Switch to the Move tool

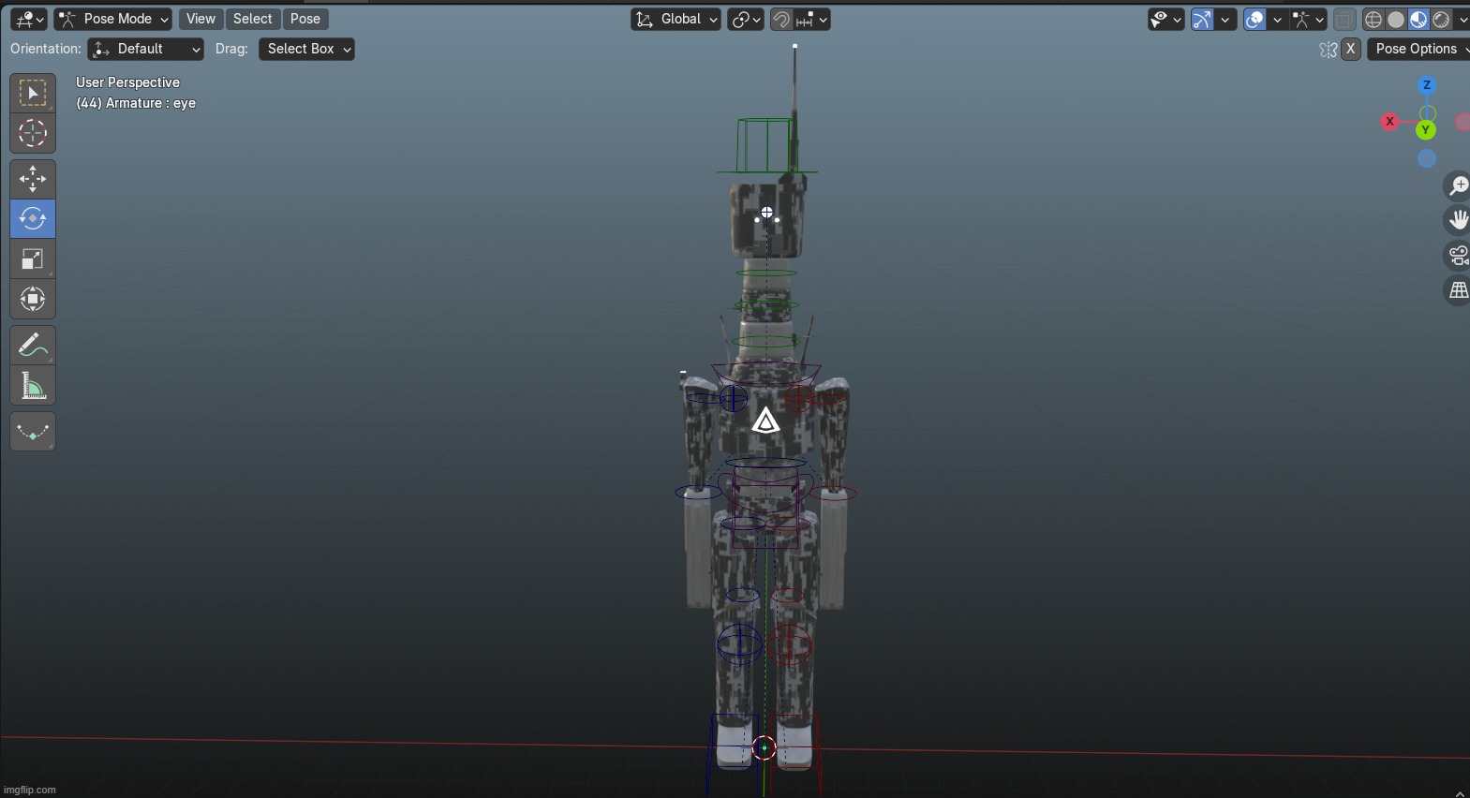pyautogui.click(x=33, y=178)
